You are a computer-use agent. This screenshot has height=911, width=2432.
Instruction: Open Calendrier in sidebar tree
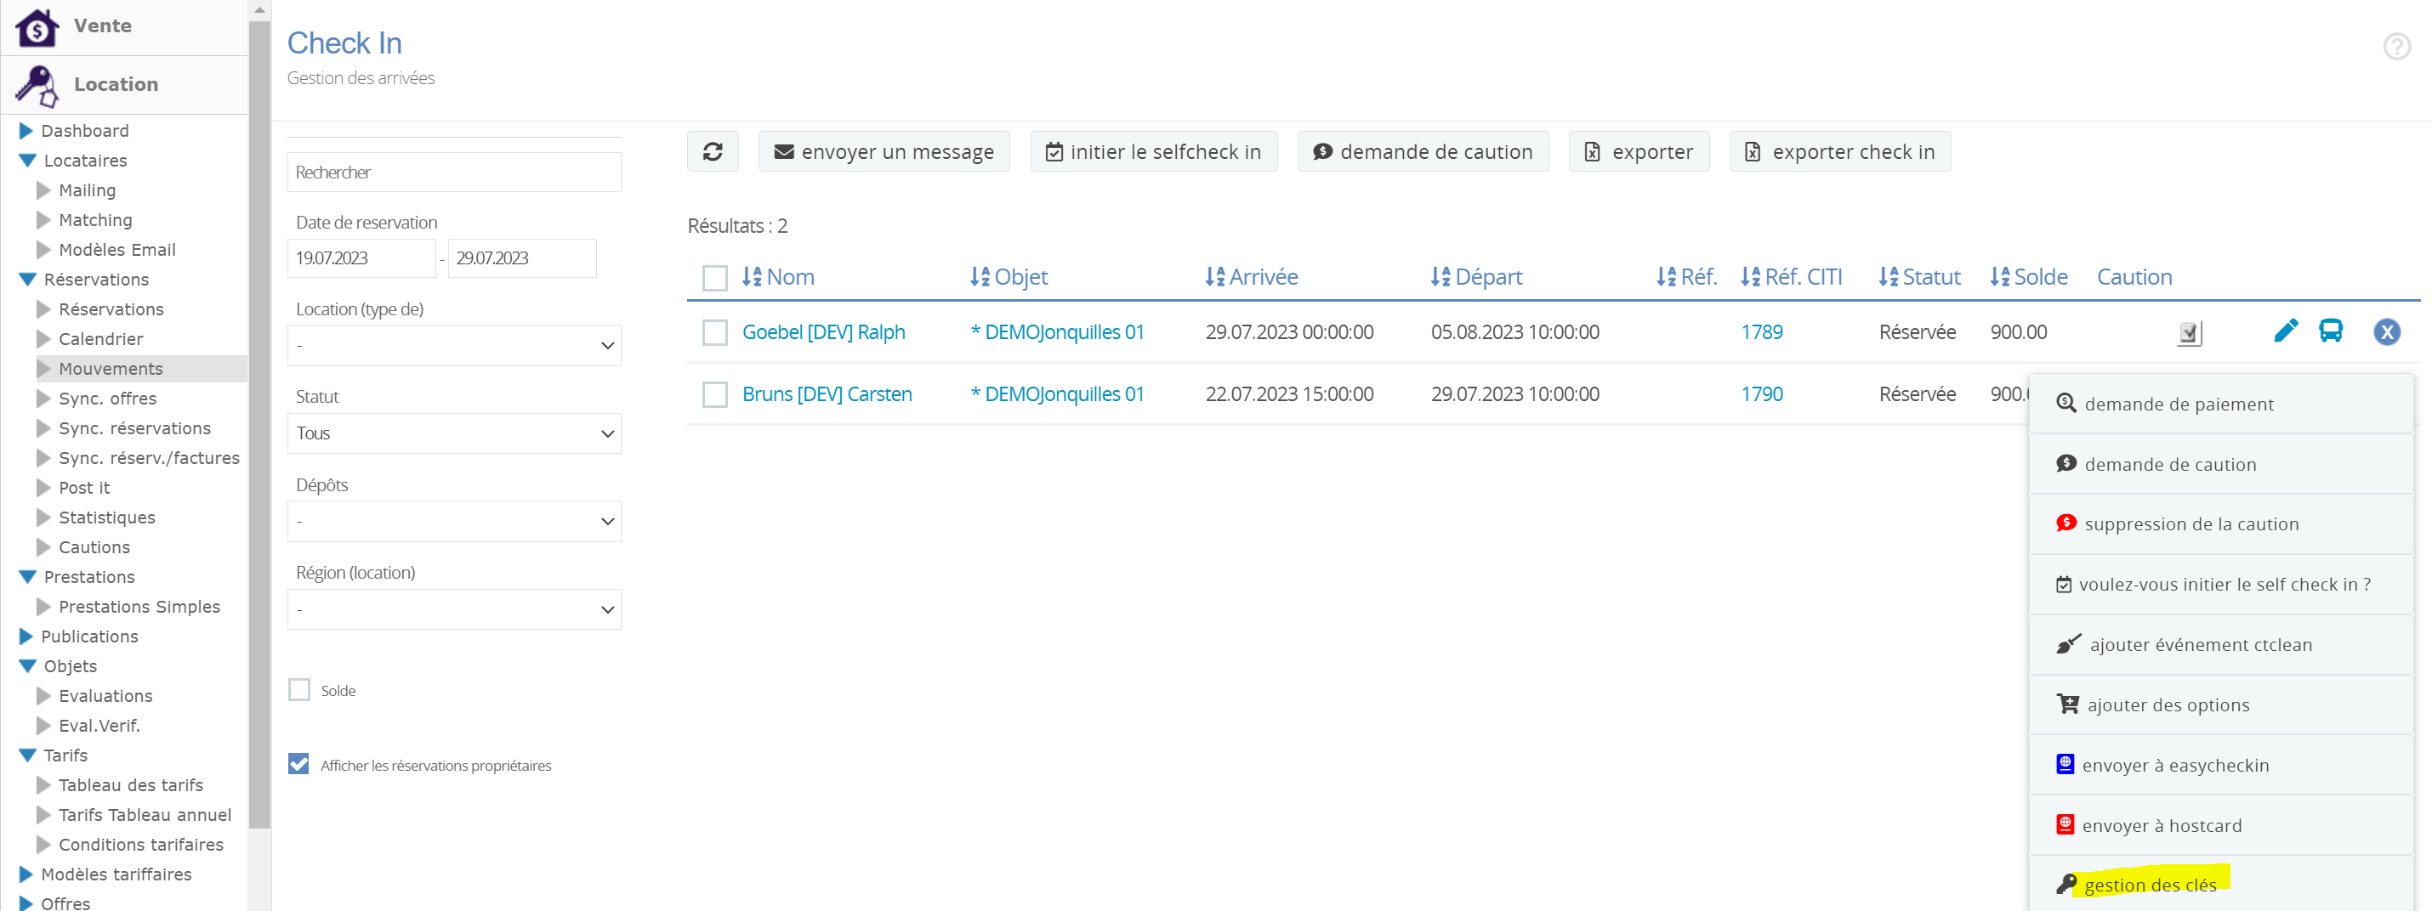point(101,338)
